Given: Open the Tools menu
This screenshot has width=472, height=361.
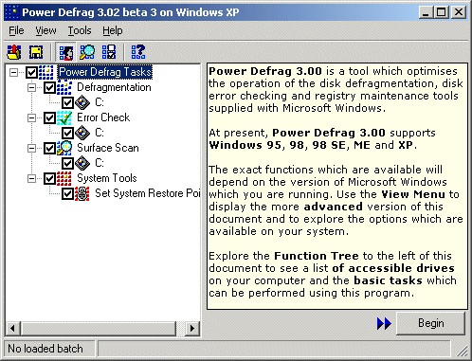Looking at the screenshot, I should pos(80,30).
